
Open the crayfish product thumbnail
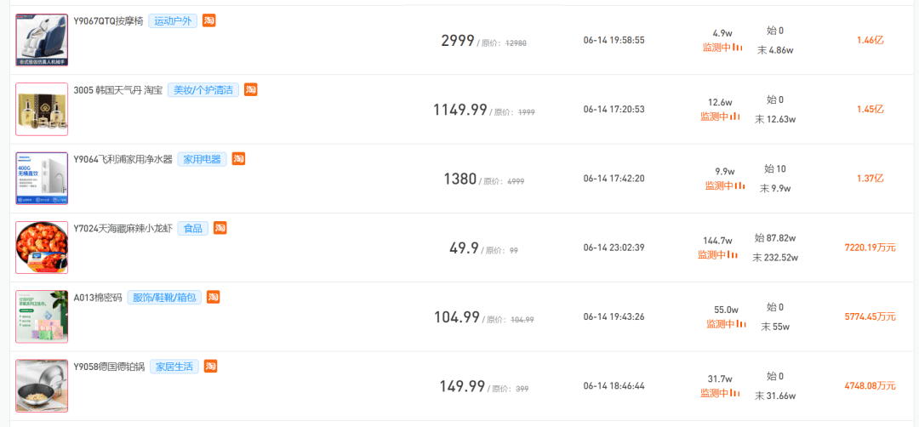pos(43,248)
